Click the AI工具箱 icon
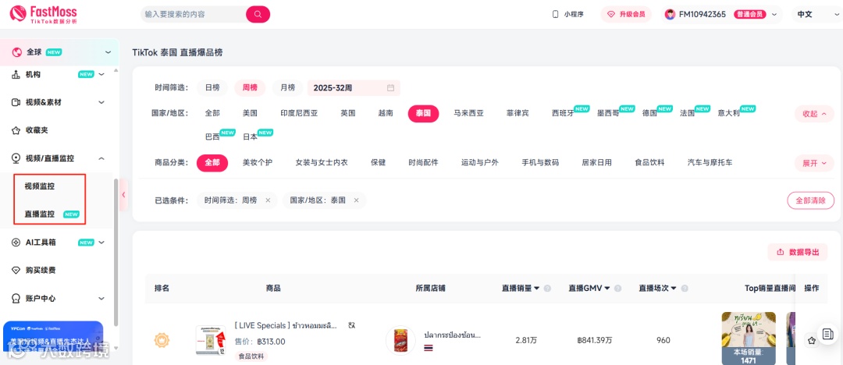 [x=16, y=243]
